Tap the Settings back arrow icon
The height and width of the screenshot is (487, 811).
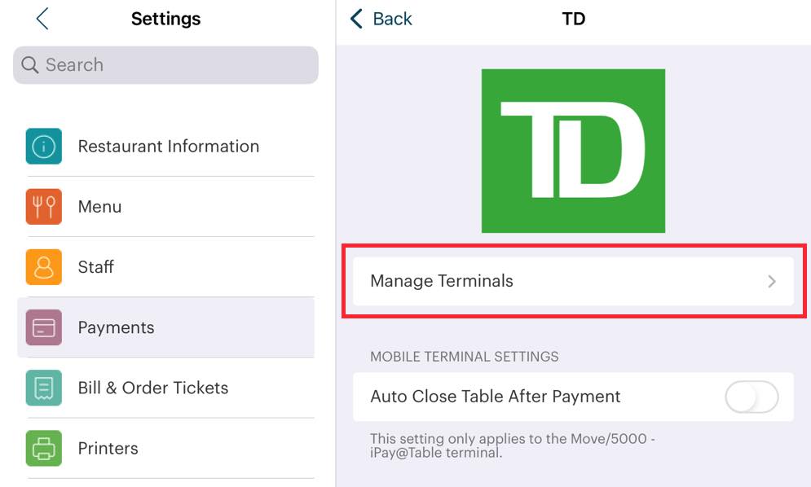(42, 19)
